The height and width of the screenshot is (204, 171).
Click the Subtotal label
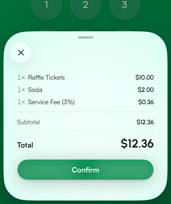[x=28, y=122]
